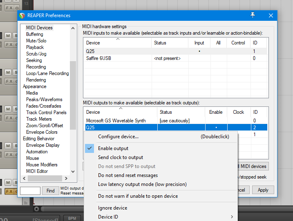This screenshot has height=221, width=293.
Task: Close the REAPER Preferences dialog
Action: pyautogui.click(x=271, y=15)
